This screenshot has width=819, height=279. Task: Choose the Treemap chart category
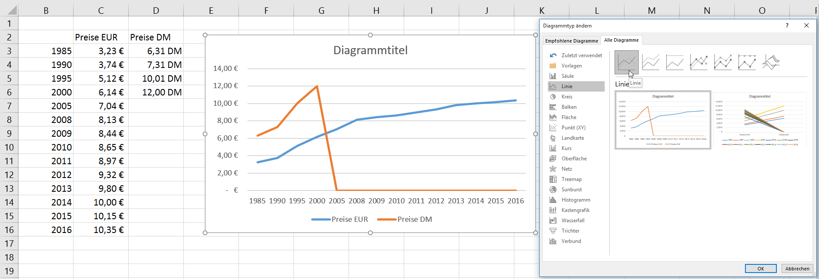tap(571, 179)
